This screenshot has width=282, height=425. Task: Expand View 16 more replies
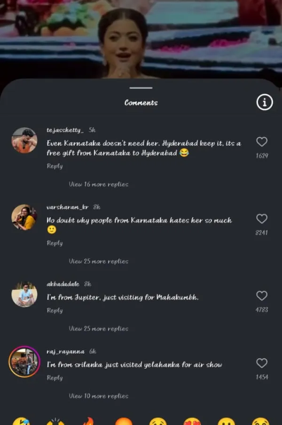click(x=99, y=184)
